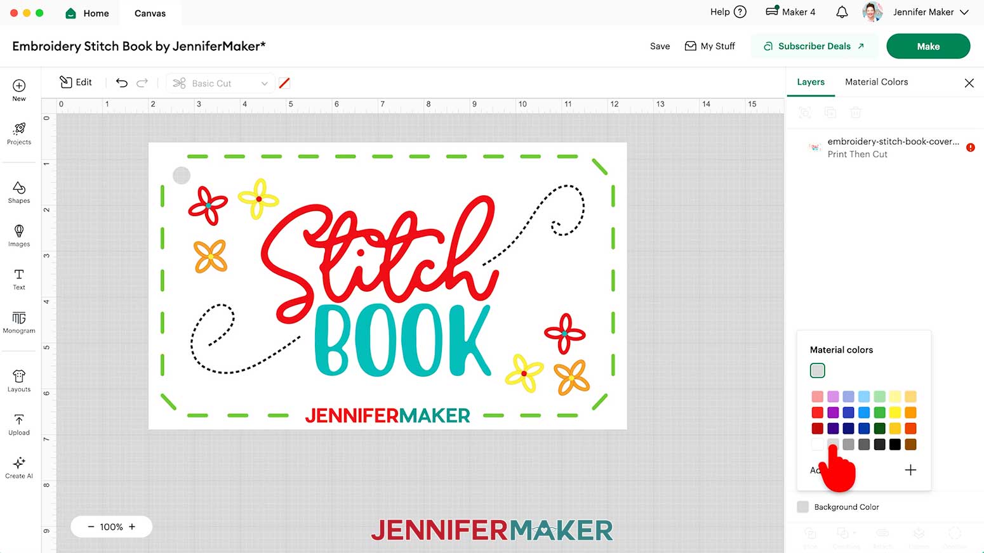Pick the brown material color swatch
Screen dimensions: 984x553
point(910,445)
